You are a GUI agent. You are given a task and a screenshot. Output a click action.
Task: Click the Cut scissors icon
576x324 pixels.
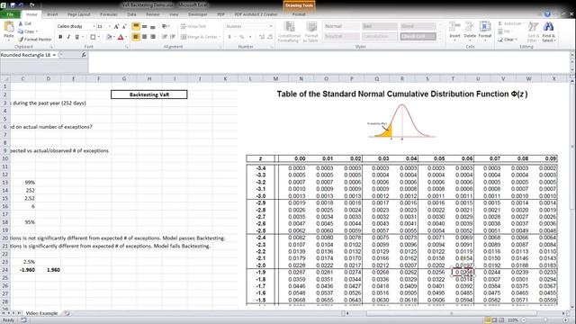pyautogui.click(x=21, y=23)
